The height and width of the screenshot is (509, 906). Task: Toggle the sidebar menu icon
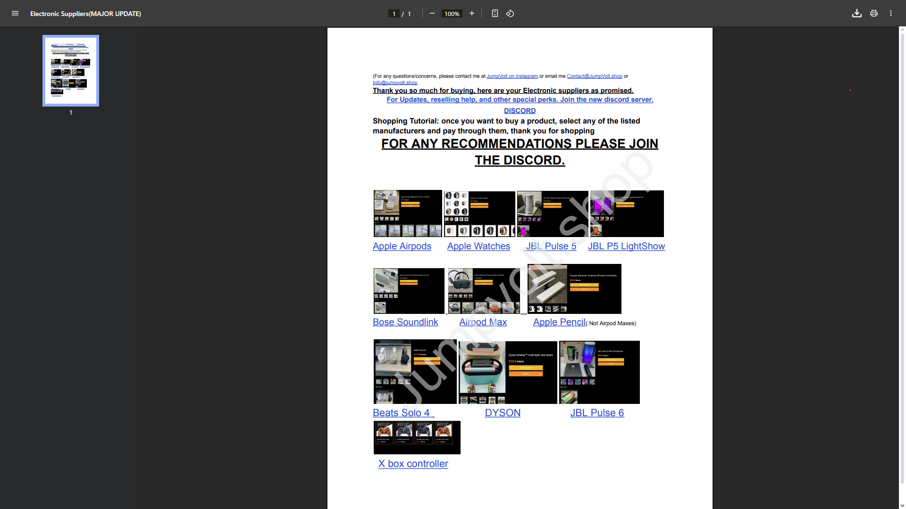(x=15, y=14)
